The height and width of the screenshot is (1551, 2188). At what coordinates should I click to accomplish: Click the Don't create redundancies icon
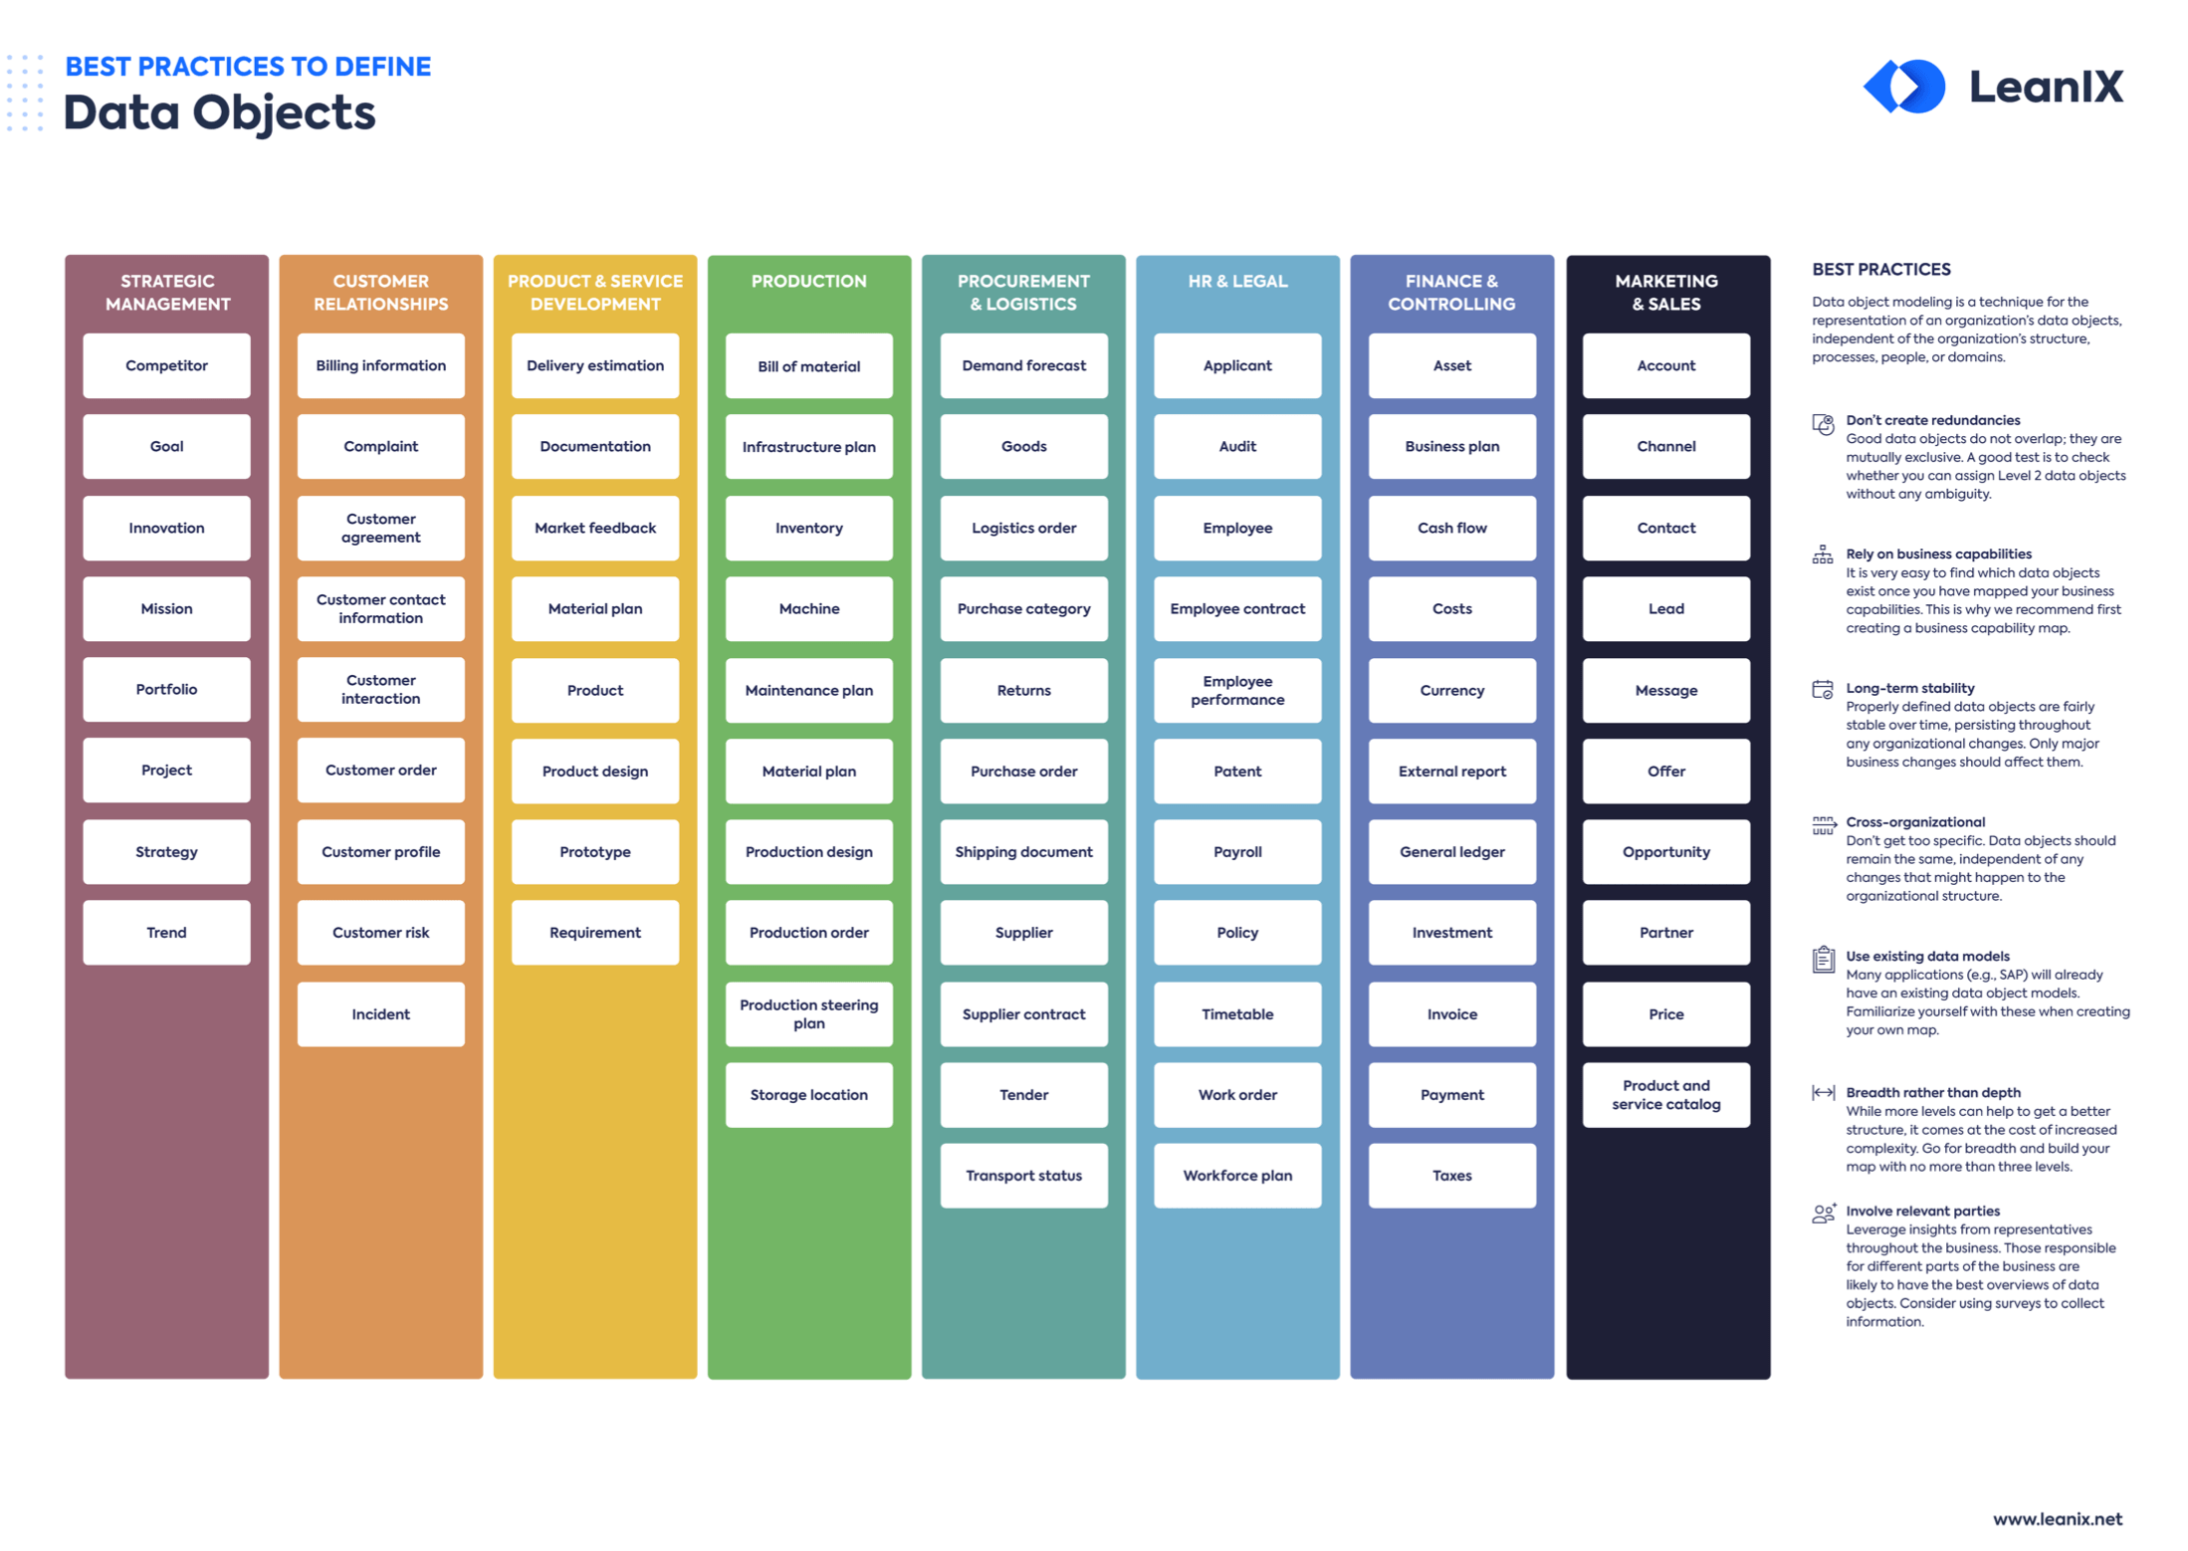coord(1822,424)
